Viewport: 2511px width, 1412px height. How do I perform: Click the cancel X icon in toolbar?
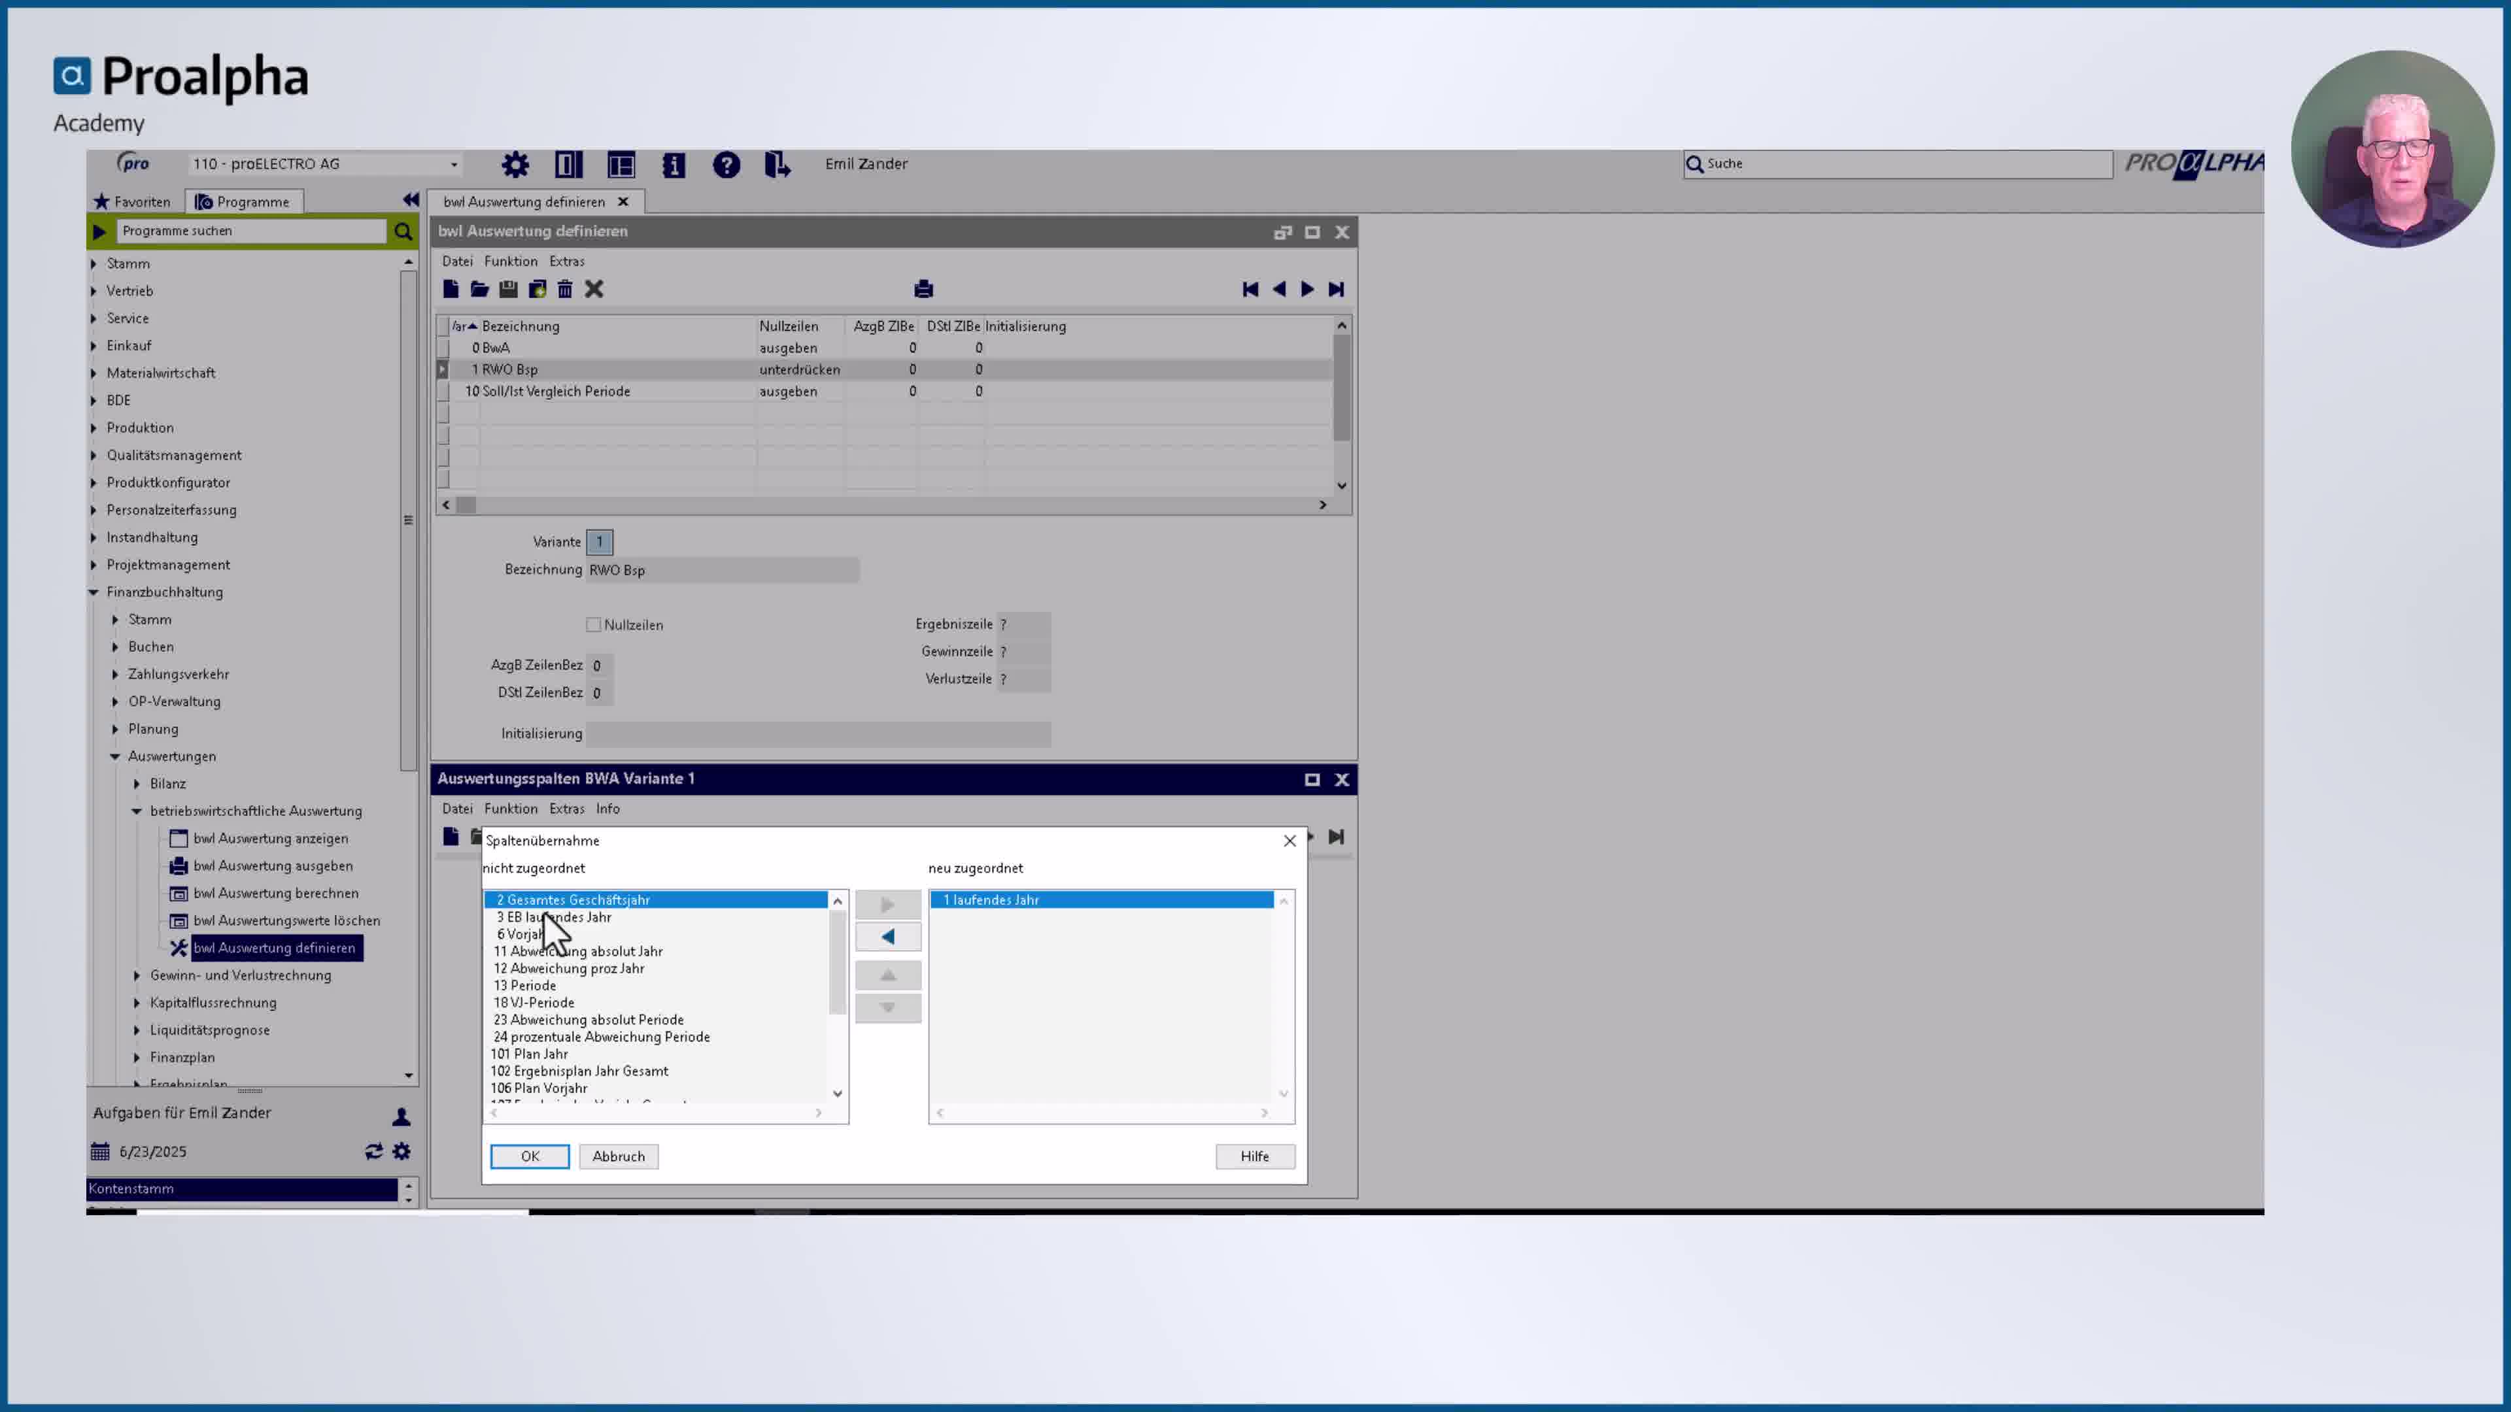594,288
